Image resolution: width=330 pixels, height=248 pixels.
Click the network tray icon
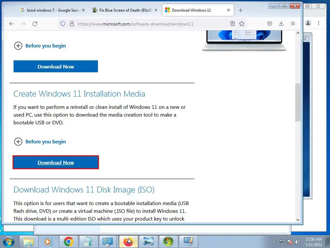click(282, 242)
